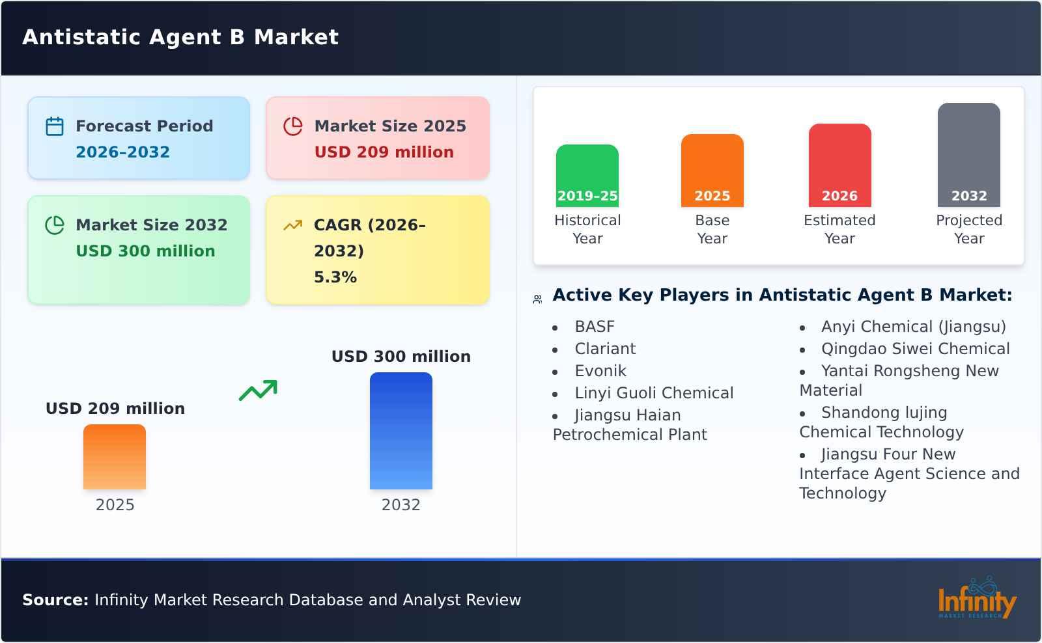Click the BASF key player entry
This screenshot has width=1042, height=643.
click(595, 326)
